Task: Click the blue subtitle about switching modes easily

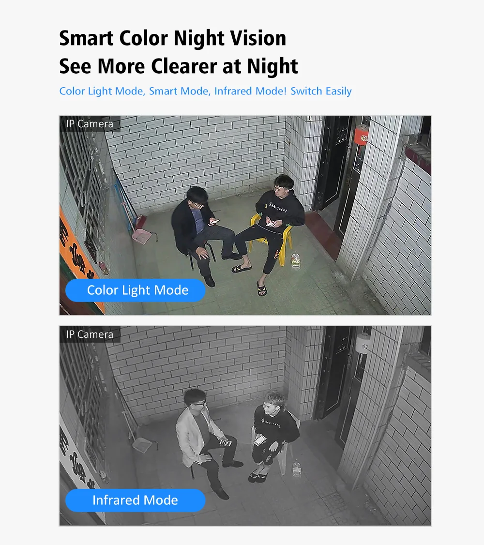Action: click(205, 91)
